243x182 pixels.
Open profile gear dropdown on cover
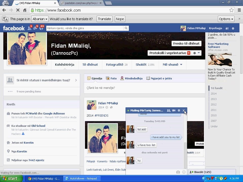(x=196, y=53)
